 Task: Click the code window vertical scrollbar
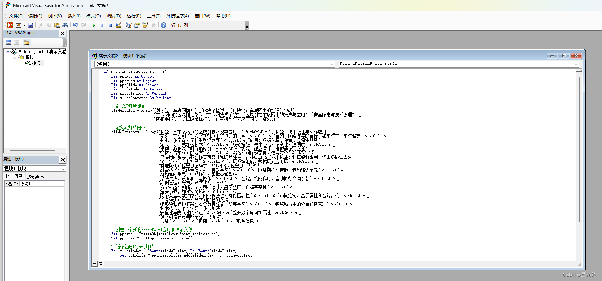(x=579, y=150)
